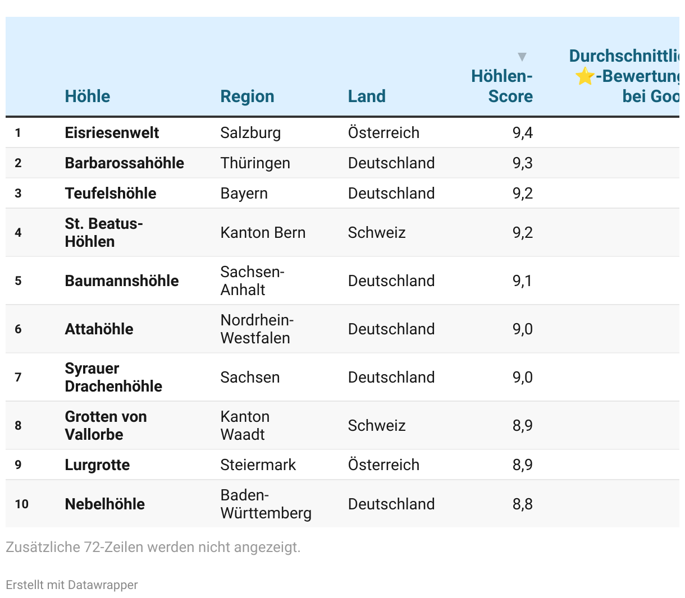Sort table by Höhle column header
The width and height of the screenshot is (685, 598).
(88, 96)
